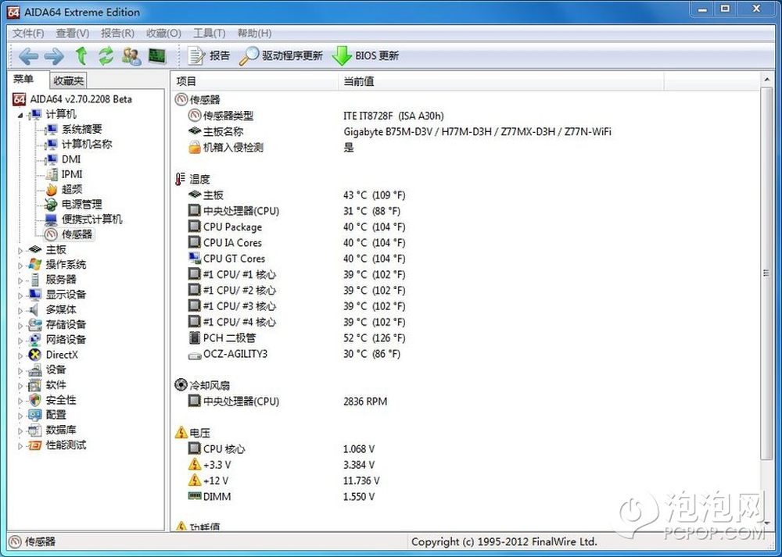Screen dimensions: 782x557
Task: Click the 软件 software icon
Action: (35, 385)
